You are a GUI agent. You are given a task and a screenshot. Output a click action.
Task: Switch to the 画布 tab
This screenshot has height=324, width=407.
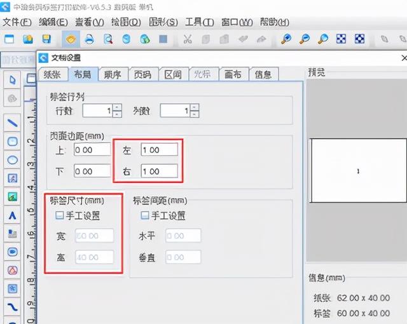(x=233, y=74)
